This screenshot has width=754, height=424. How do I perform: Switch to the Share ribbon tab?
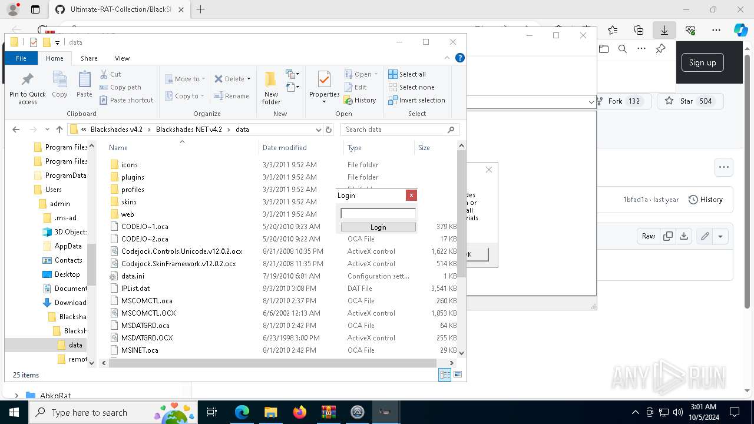click(89, 58)
